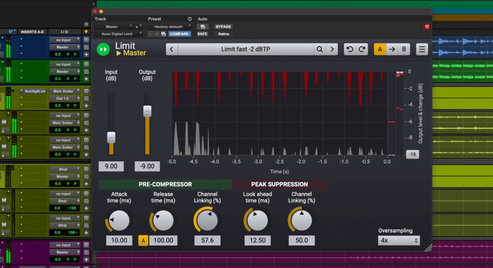Click the Release time knob
Screen dimensions: 493x268
163,220
